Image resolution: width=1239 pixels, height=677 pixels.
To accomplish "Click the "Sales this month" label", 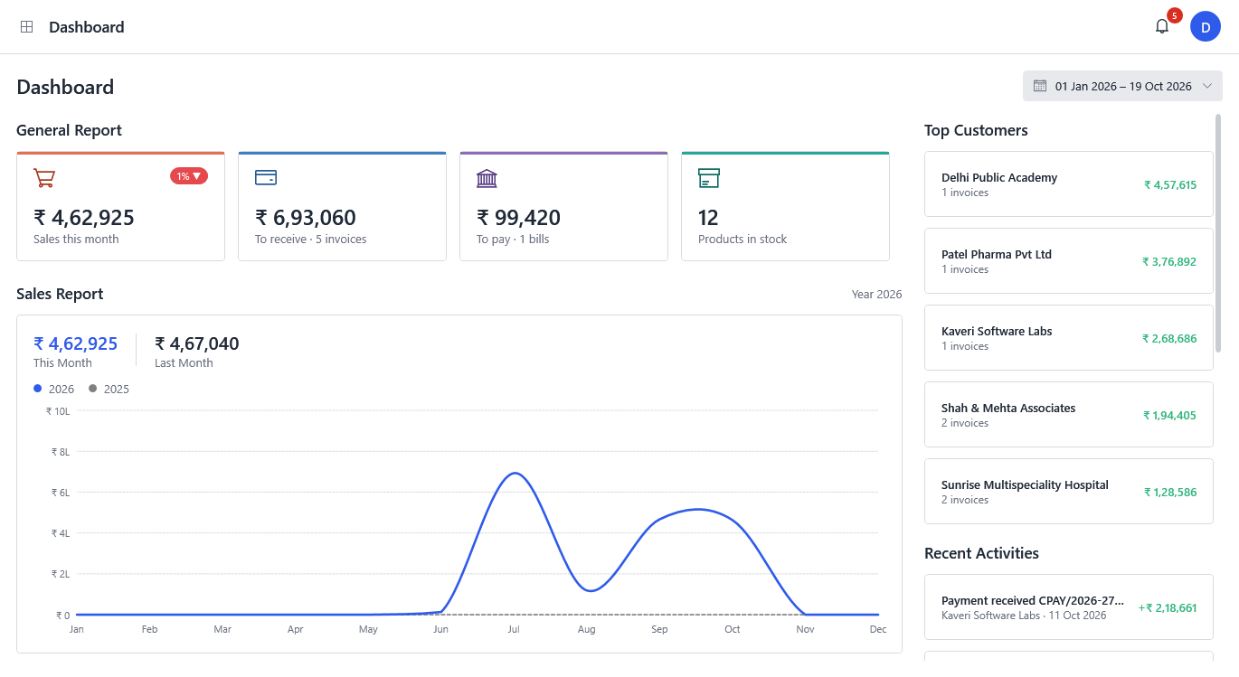I will click(76, 240).
